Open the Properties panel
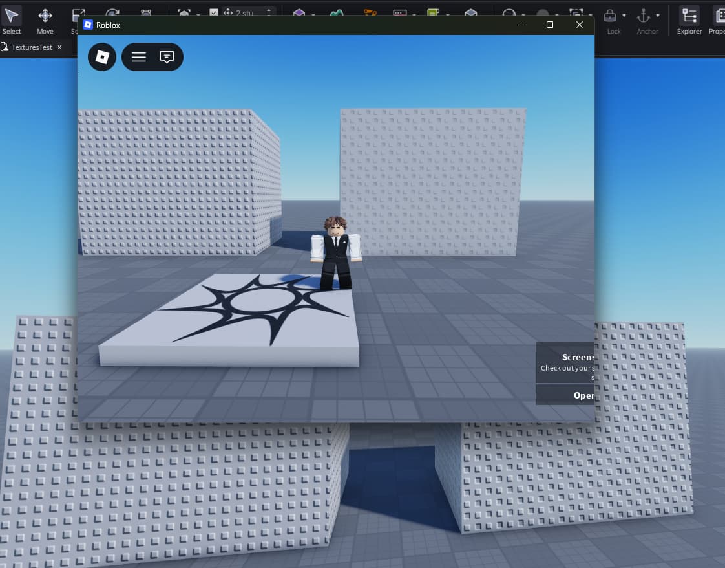 (717, 21)
